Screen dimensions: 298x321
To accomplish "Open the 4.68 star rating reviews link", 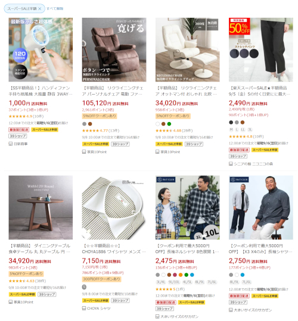I will click(x=174, y=130).
